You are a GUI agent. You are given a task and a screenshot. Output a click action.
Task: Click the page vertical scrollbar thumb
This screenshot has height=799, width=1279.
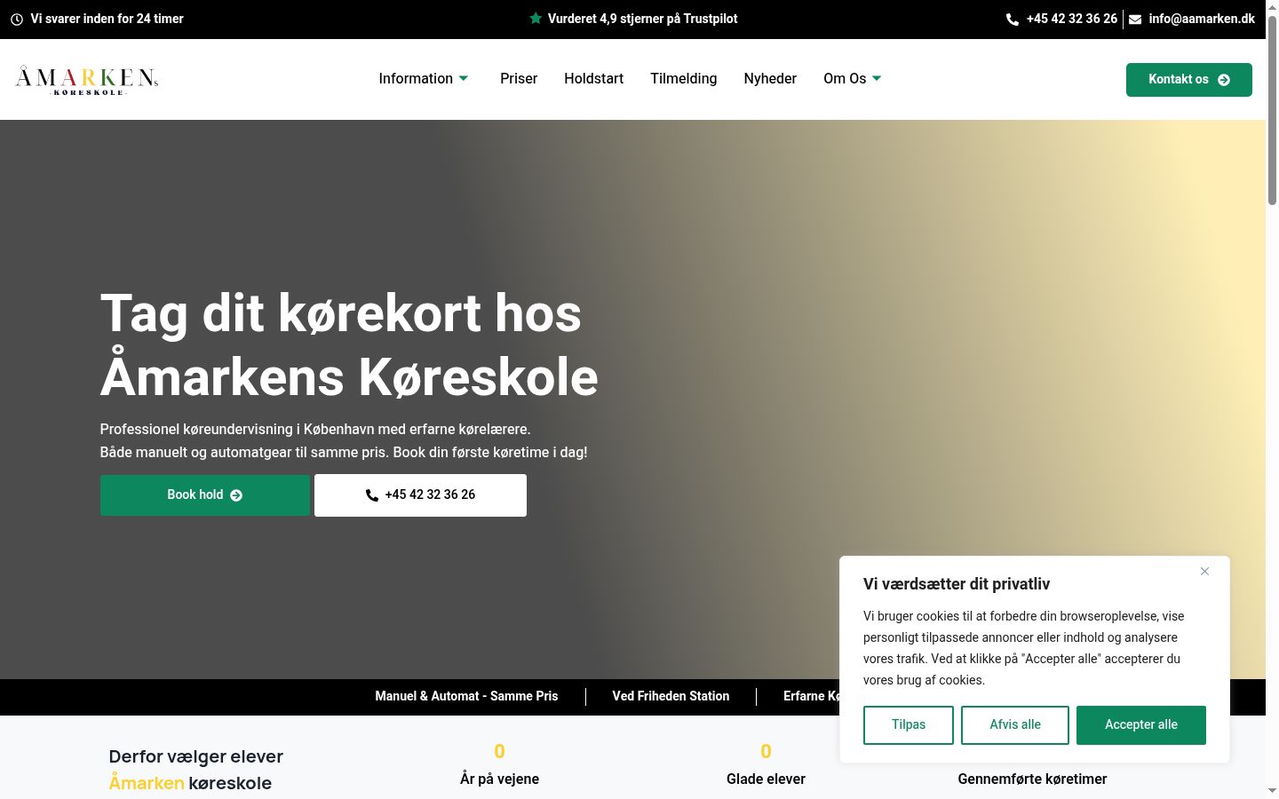click(x=1272, y=111)
